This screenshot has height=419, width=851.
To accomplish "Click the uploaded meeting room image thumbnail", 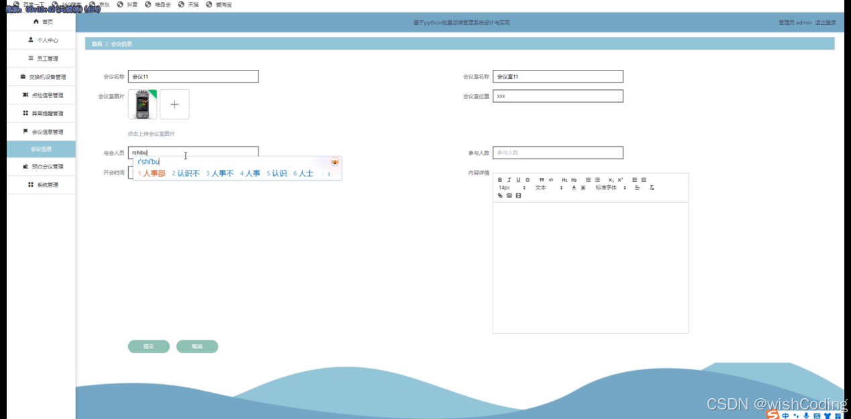I will (142, 104).
